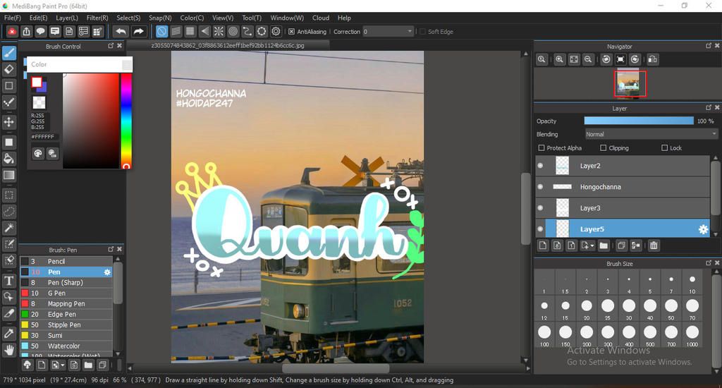Open add-brush dropdown in Brush panel
This screenshot has height=388, width=722.
pos(63,365)
